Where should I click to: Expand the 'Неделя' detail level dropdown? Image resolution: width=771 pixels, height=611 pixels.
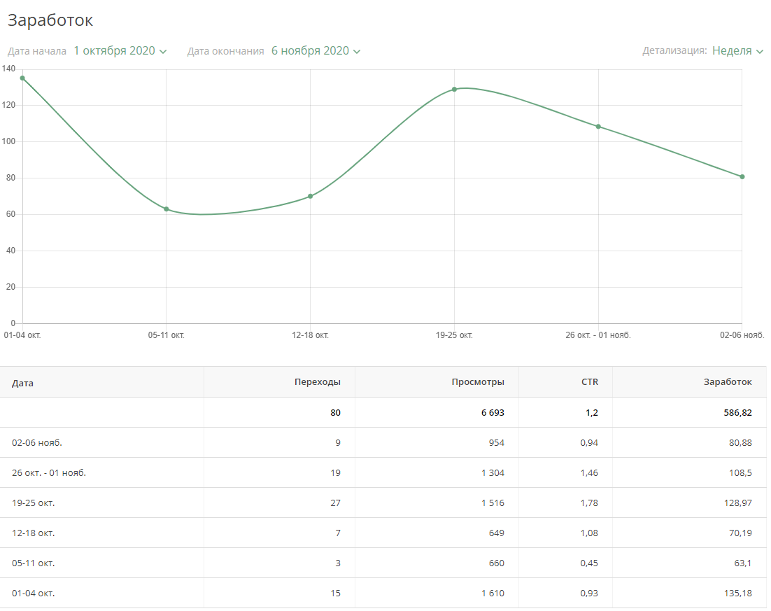point(737,51)
